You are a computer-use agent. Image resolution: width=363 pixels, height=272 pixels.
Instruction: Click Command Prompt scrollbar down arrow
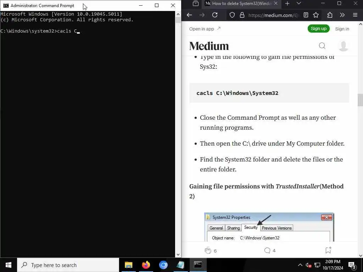click(178, 254)
